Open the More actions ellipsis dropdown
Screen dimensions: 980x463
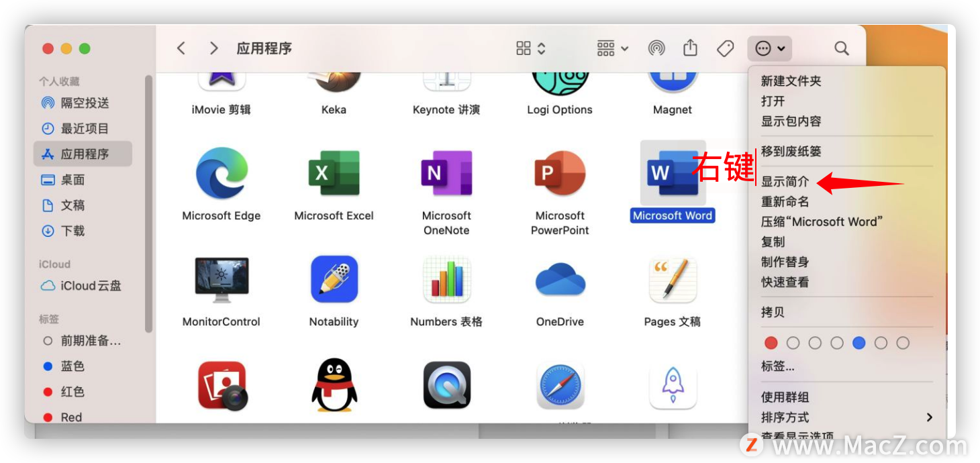[770, 48]
